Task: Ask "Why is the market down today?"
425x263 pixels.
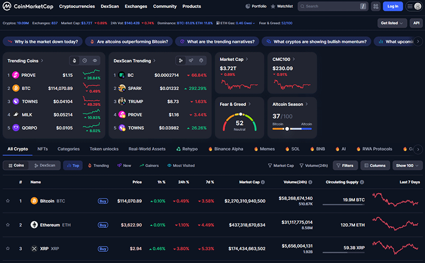Action: point(42,41)
